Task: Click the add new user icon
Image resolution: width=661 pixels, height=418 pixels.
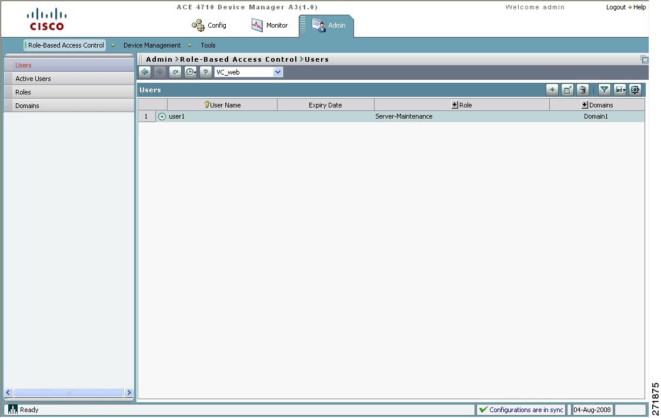Action: [552, 89]
